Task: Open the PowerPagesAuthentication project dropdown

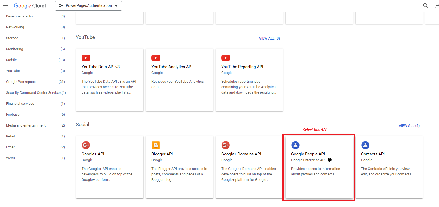Action: click(x=88, y=6)
